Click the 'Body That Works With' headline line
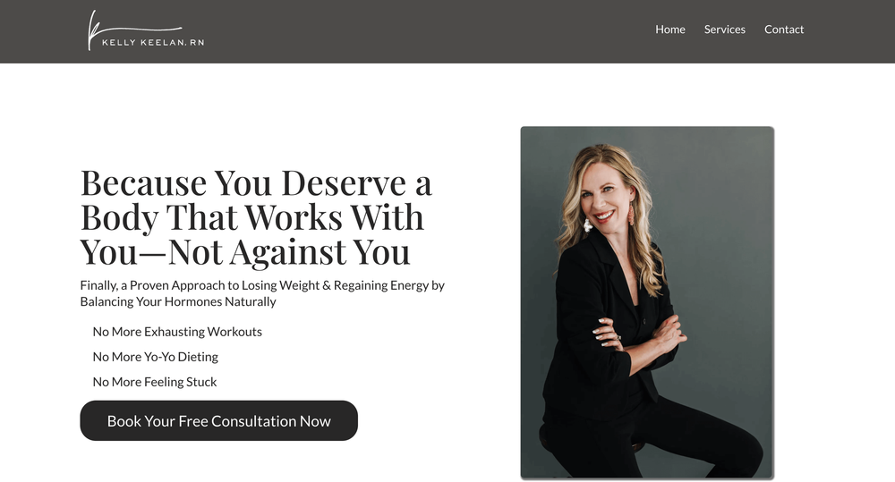This screenshot has height=482, width=895. pyautogui.click(x=252, y=217)
